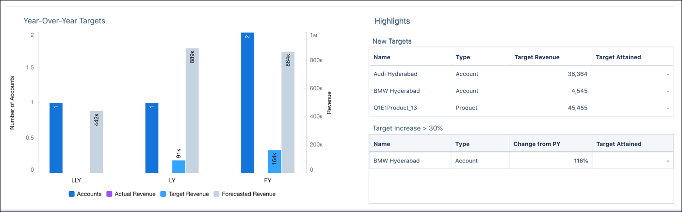Select the Audi Hyderabad row name
This screenshot has height=212, width=682.
(x=396, y=74)
